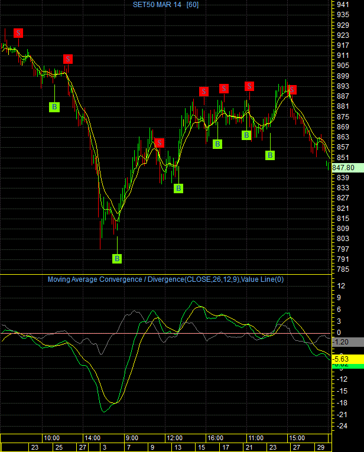Click the yellow signal value tag -5.63
This screenshot has width=364, height=452.
[348, 359]
